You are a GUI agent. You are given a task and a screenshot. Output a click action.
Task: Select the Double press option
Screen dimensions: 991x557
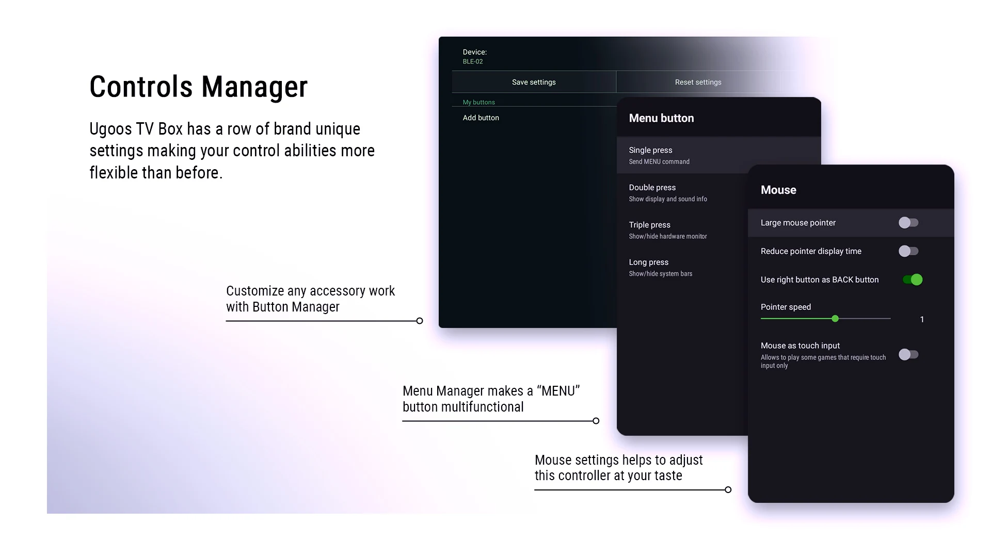coord(682,192)
